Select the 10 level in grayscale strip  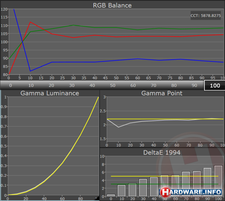click(x=30, y=85)
